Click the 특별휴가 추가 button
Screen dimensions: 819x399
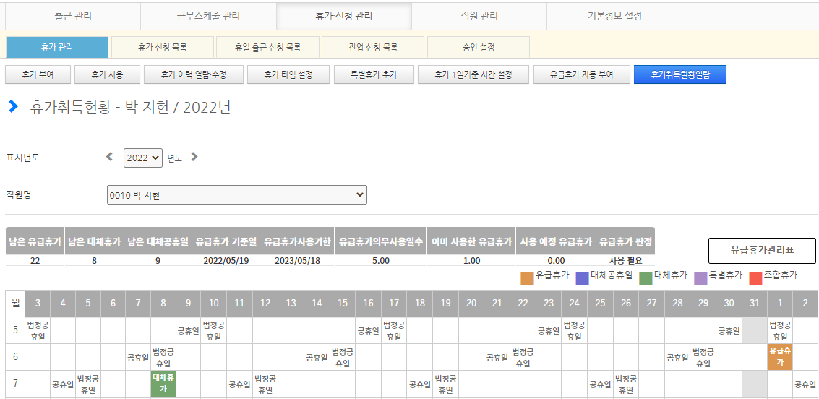374,74
